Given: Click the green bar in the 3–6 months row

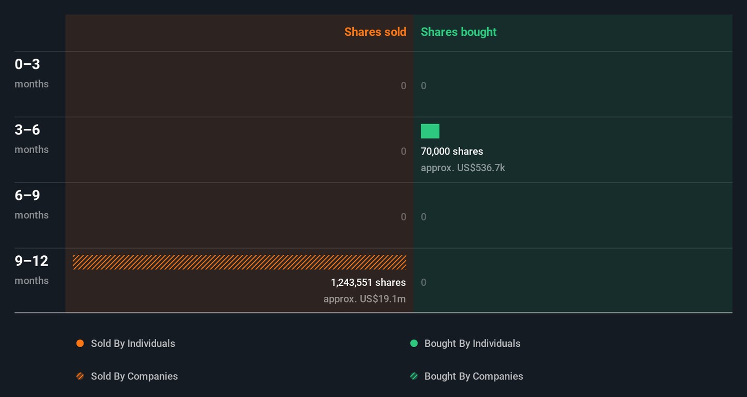Looking at the screenshot, I should click(x=430, y=131).
